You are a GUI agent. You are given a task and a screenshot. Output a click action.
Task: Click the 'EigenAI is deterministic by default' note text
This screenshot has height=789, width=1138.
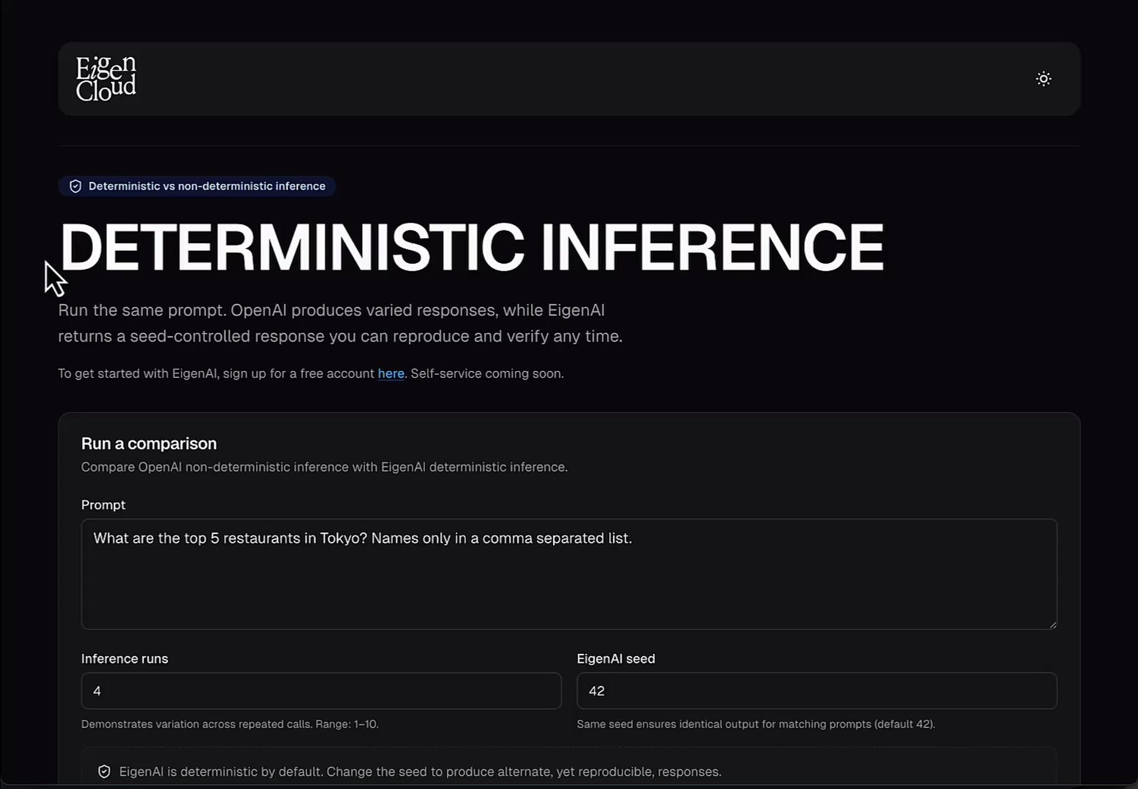(420, 771)
